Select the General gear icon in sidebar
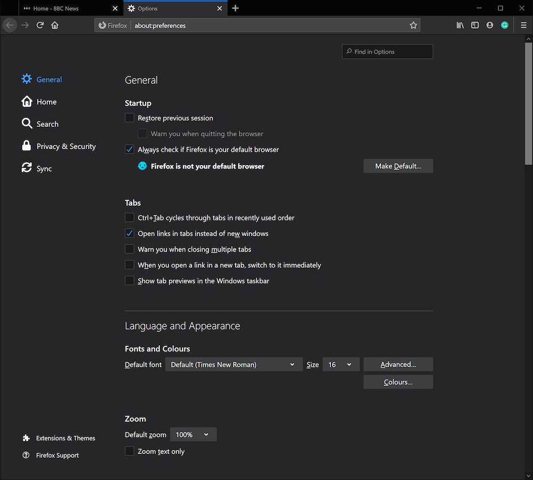The image size is (533, 480). [27, 79]
